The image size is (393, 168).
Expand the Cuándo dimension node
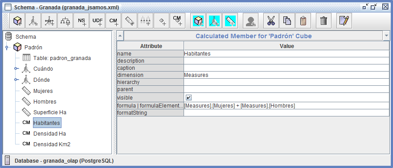tap(16, 69)
